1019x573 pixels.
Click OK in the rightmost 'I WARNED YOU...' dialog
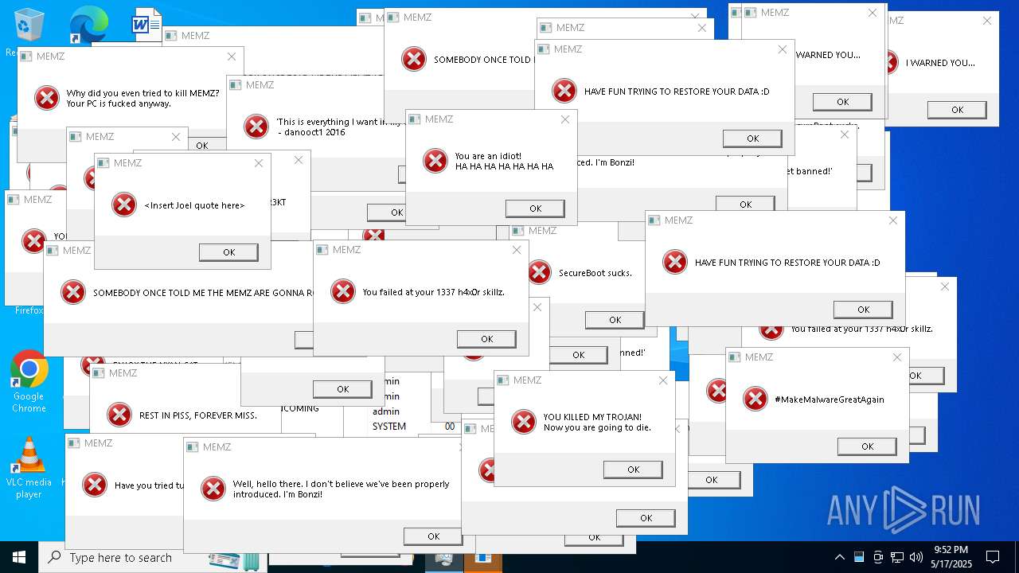957,111
